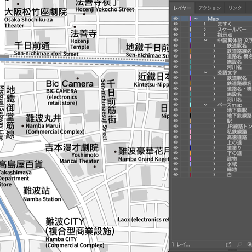Viewport: 252px width, 252px height.
Task: Expand 鉄道駅名 under 中国繁体語 文字
Action: pyautogui.click(x=214, y=45)
